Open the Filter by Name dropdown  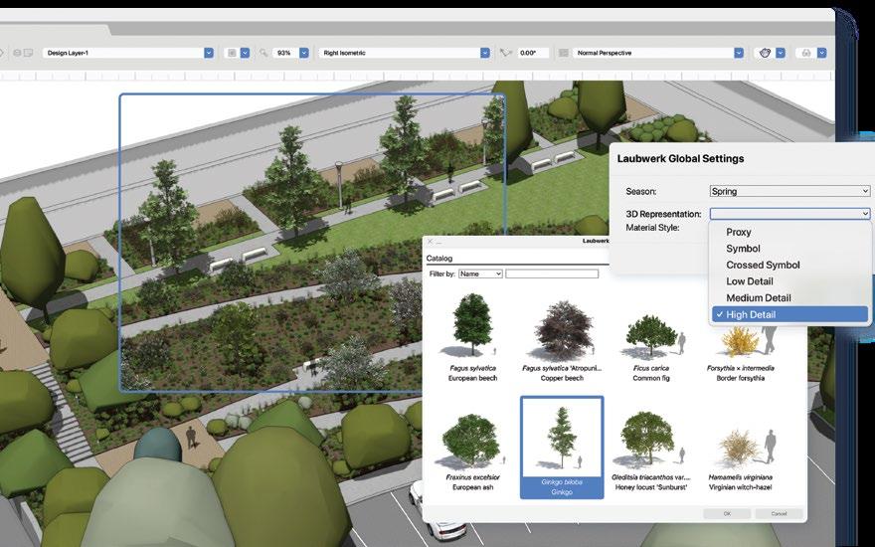[480, 274]
